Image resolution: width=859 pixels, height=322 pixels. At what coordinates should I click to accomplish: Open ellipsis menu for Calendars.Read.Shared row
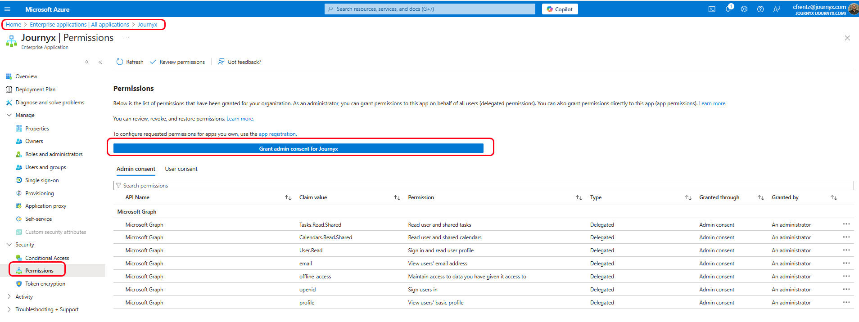point(846,237)
